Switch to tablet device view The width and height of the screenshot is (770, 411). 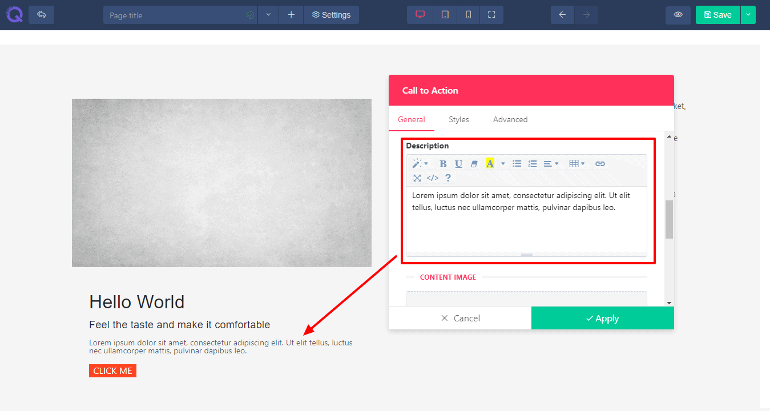pos(445,15)
